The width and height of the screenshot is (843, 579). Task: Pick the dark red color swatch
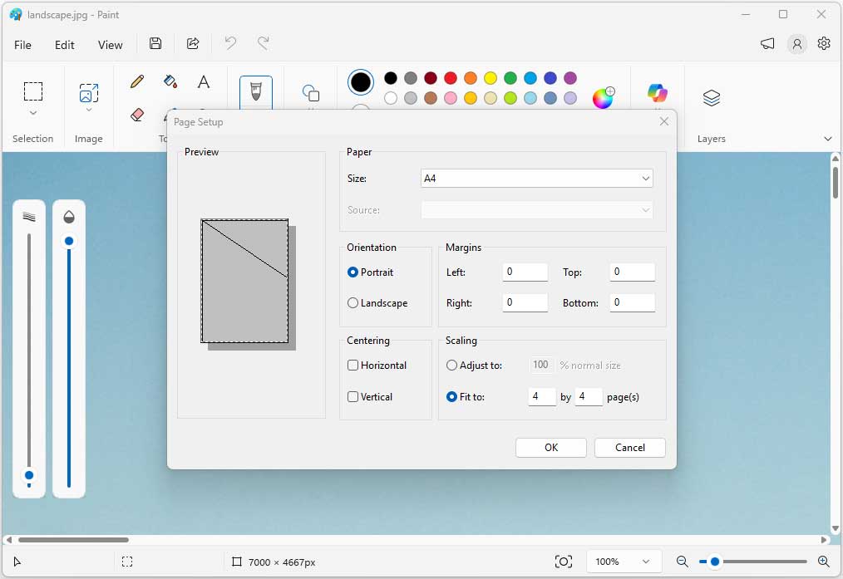point(431,78)
